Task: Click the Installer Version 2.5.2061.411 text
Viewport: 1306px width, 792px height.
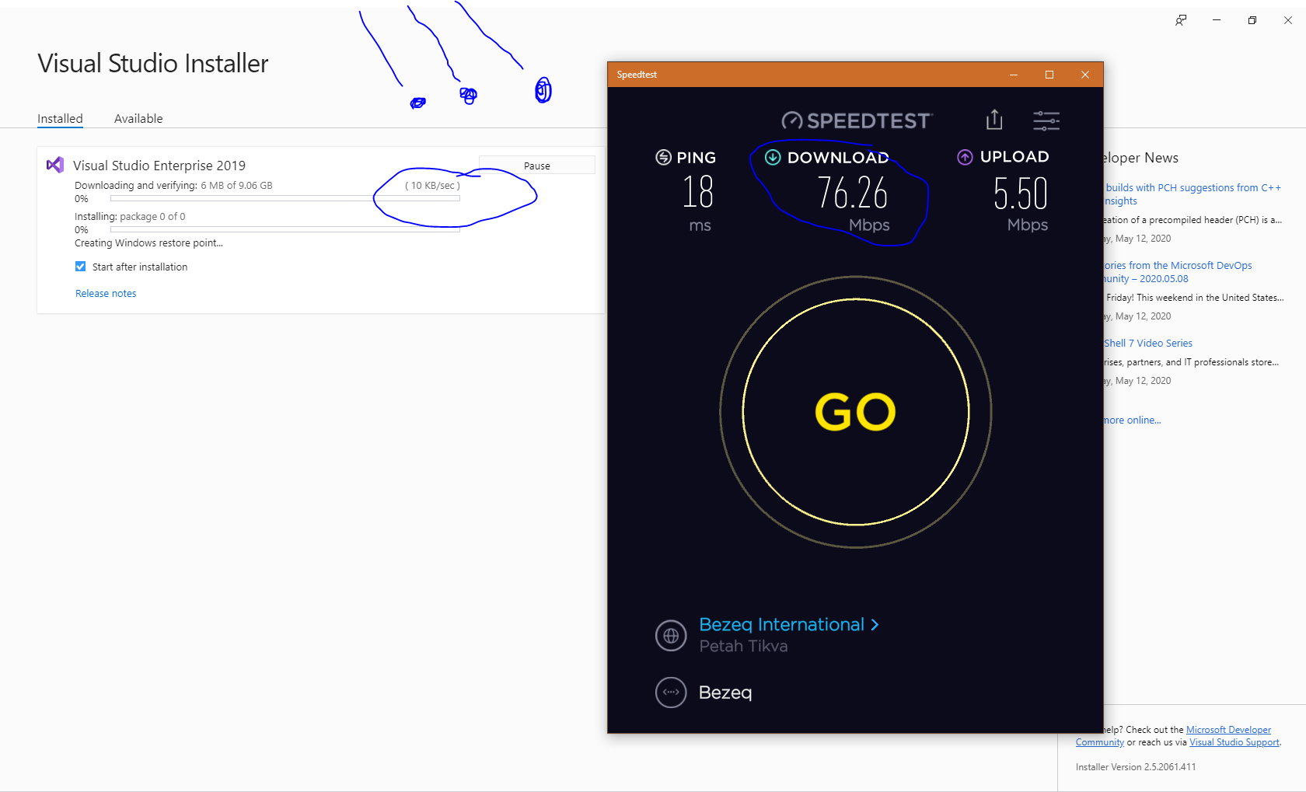Action: point(1136,767)
